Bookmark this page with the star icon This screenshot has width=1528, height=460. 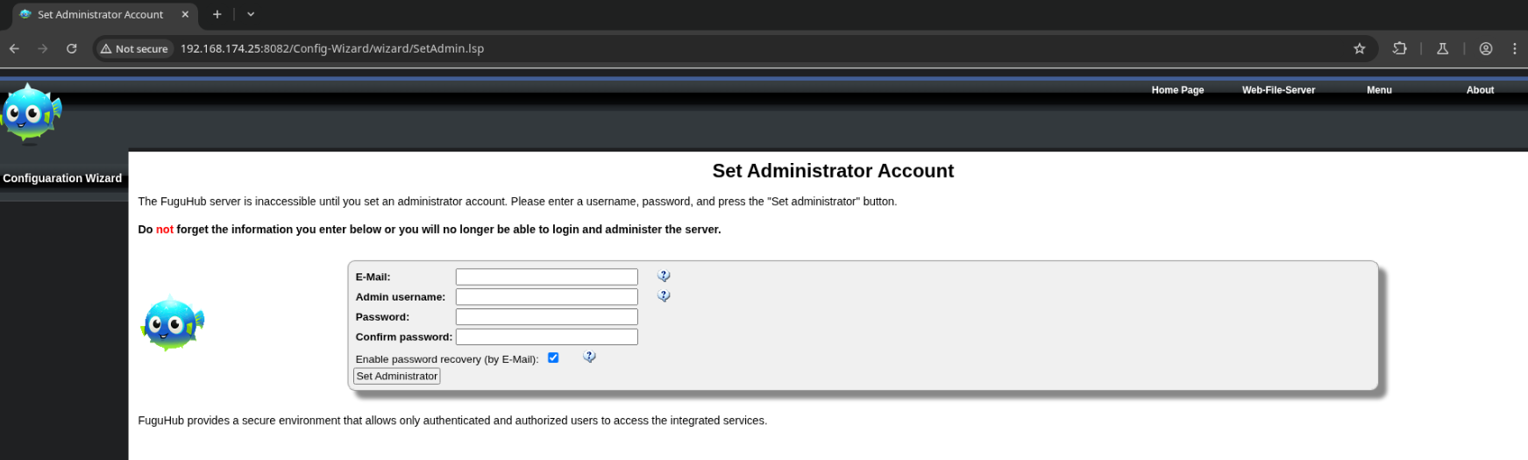click(1359, 49)
